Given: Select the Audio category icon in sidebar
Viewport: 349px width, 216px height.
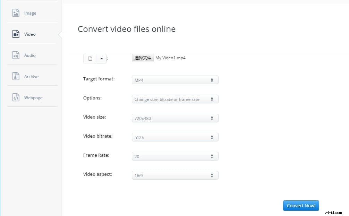Looking at the screenshot, I should click(16, 55).
